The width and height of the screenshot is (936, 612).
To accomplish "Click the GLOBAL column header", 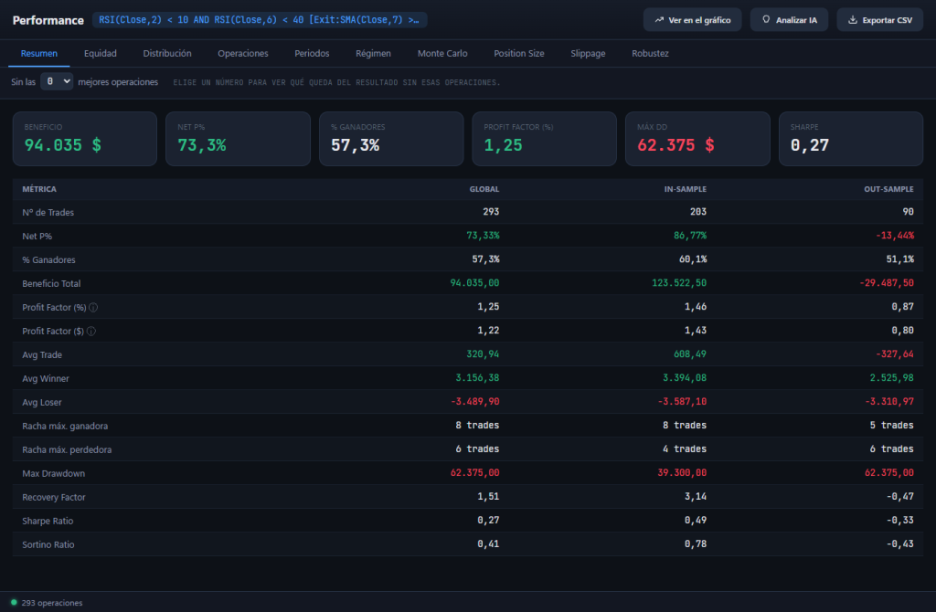I will tap(484, 189).
